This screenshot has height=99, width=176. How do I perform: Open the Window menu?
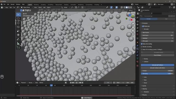click(18, 4)
